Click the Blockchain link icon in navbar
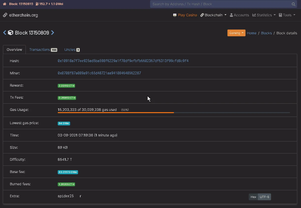Image resolution: width=301 pixels, height=208 pixels. [x=202, y=15]
